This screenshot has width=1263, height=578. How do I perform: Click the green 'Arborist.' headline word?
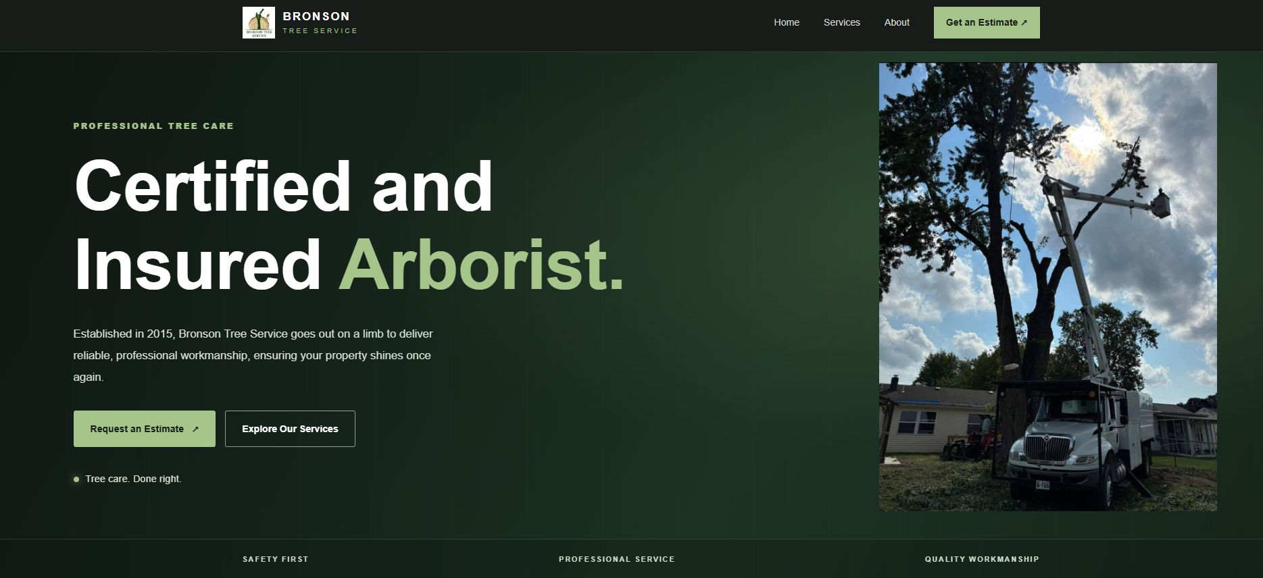click(x=481, y=265)
